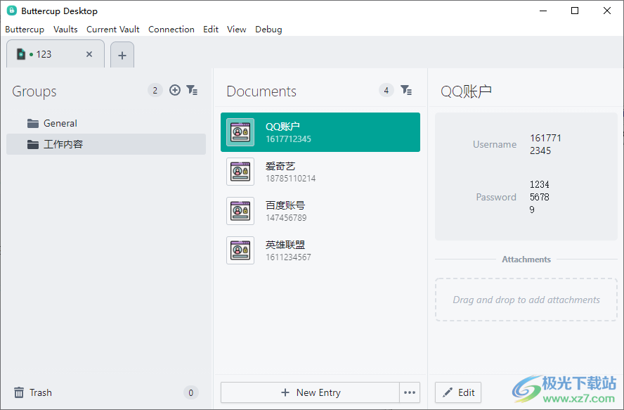Open the Edit menu in menu bar
The height and width of the screenshot is (410, 624).
(211, 30)
